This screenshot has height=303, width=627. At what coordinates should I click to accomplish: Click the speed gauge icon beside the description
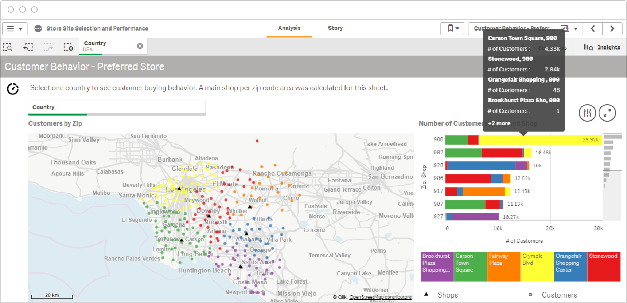[x=13, y=89]
